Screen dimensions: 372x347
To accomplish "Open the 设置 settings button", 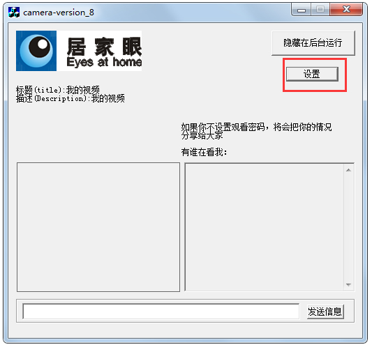I will 312,74.
